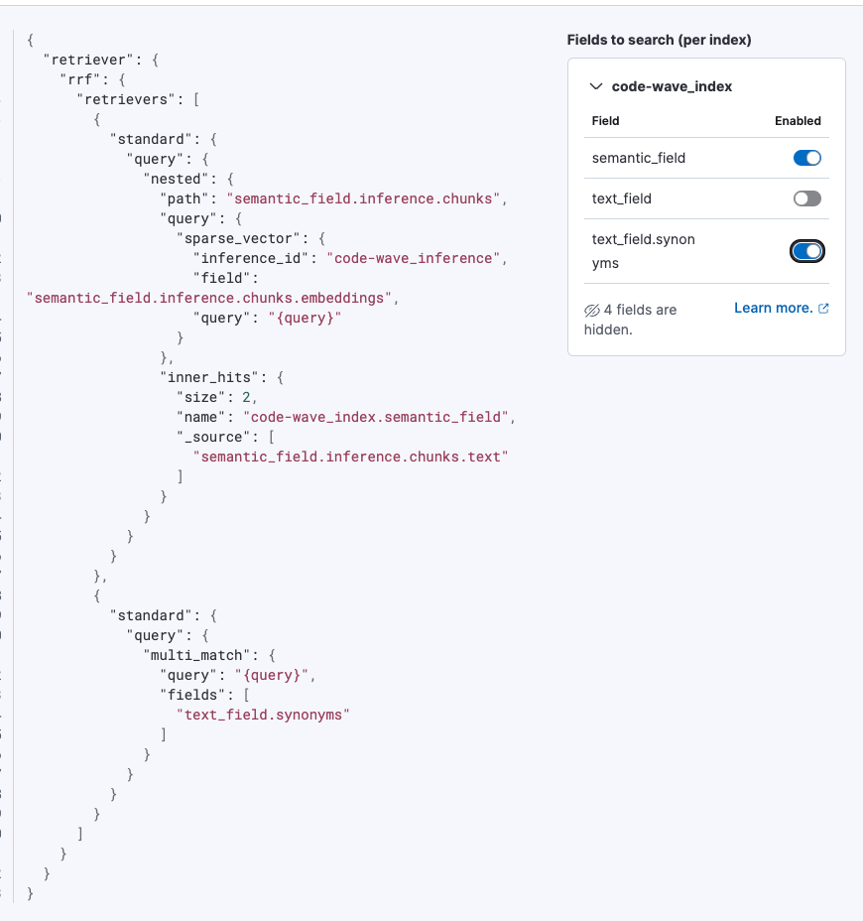Select the semantic_field row label
Viewport: 863px width, 921px height.
click(638, 158)
